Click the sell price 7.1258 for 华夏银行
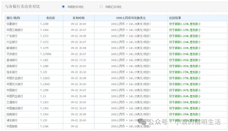This screenshot has height=131, width=228. pyautogui.click(x=44, y=24)
